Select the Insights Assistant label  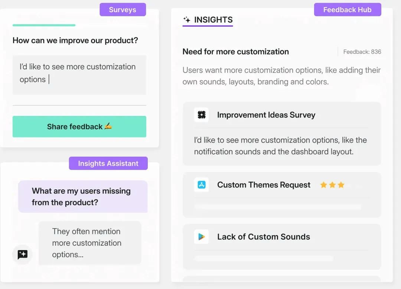coord(108,163)
